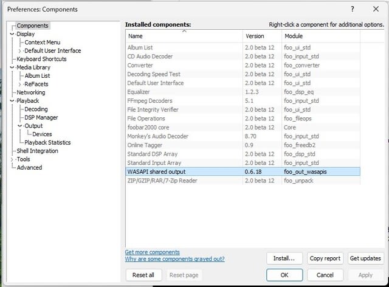389x287 pixels.
Task: Close the Preferences dialog
Action: [376, 9]
